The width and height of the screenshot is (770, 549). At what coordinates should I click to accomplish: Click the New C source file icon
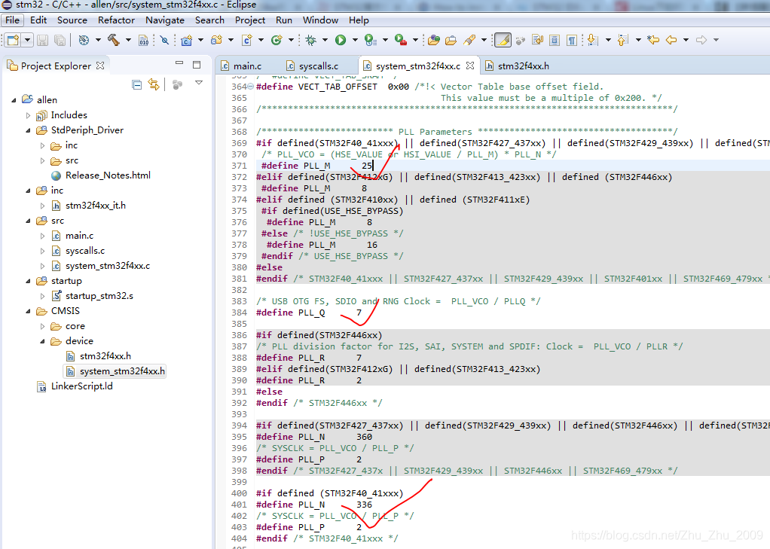click(247, 40)
